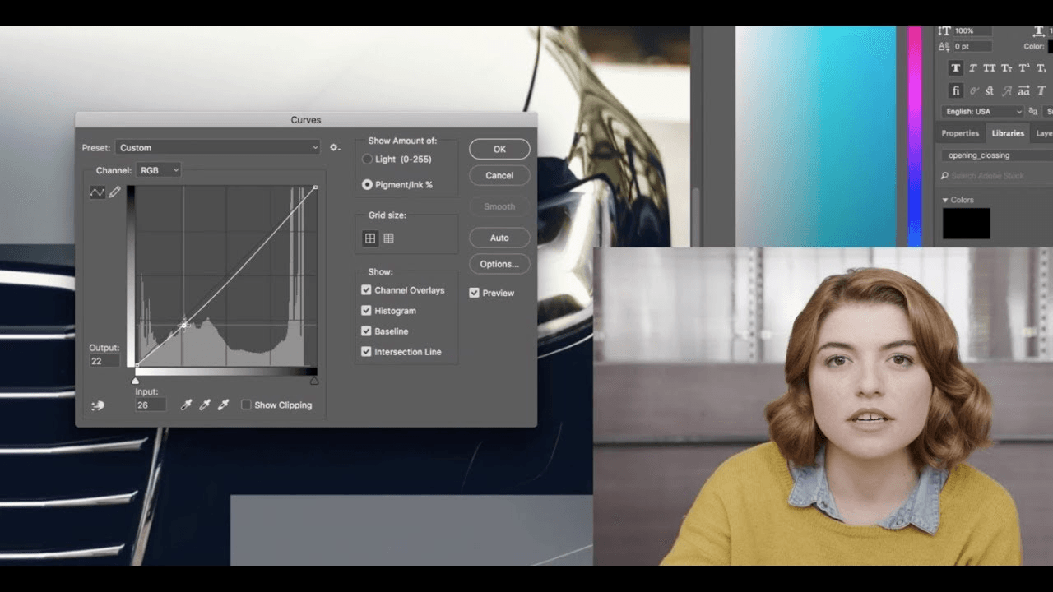Toggle Superscript text style

point(1024,68)
